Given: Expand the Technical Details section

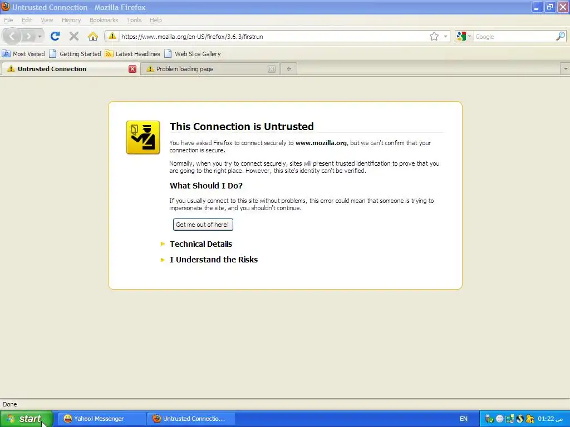Looking at the screenshot, I should coord(200,244).
